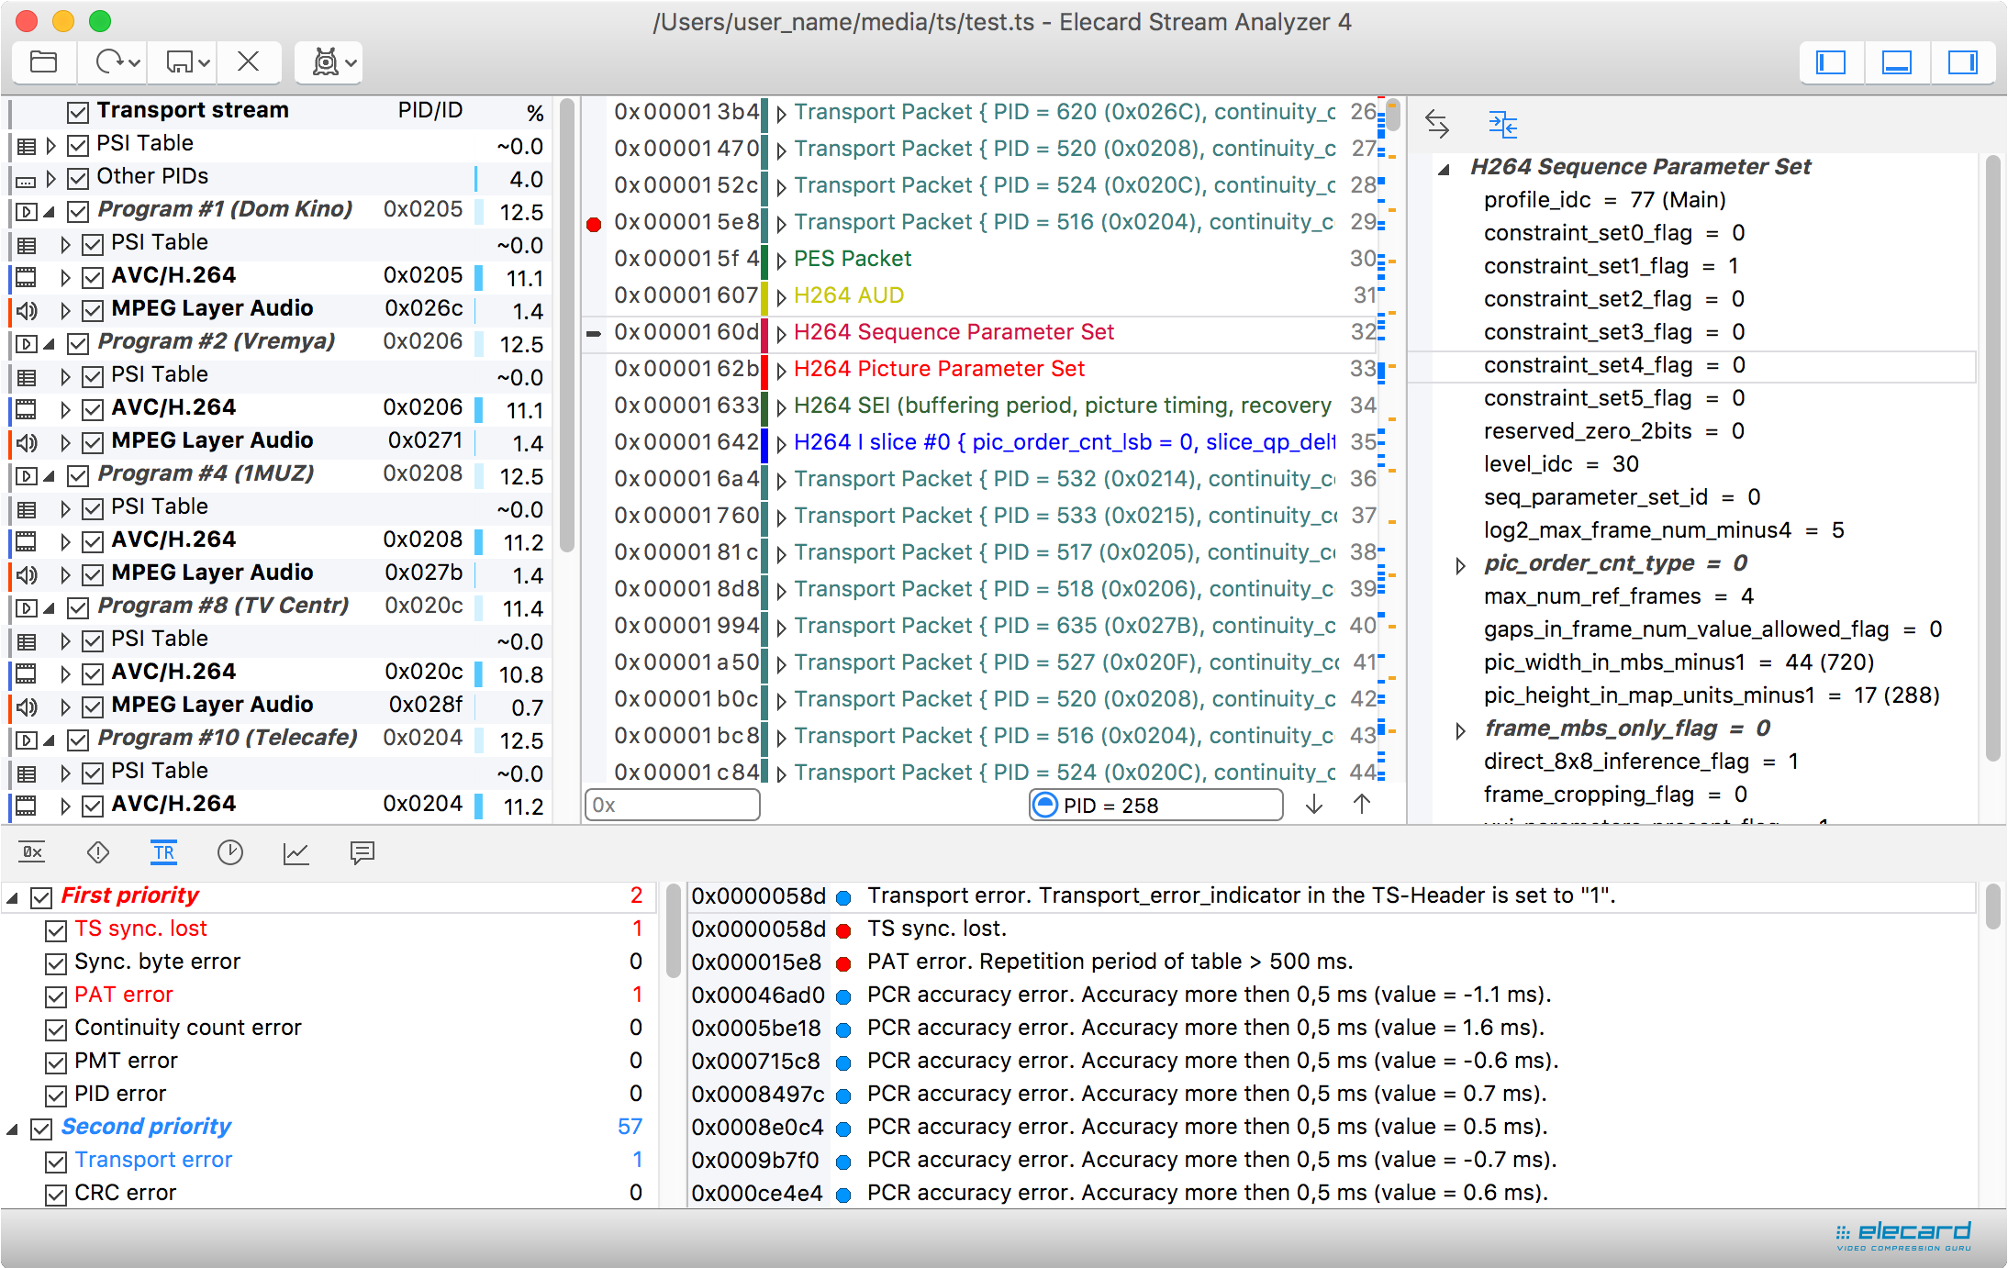Click program icon beside Program #2 (Vremya)
This screenshot has width=2008, height=1268.
pyautogui.click(x=27, y=344)
